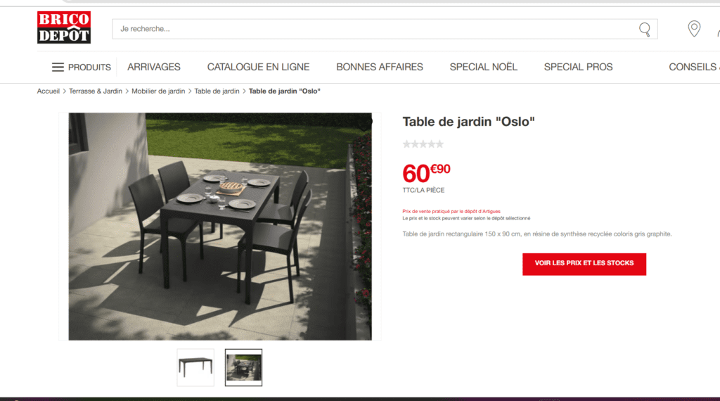Click the product star rating

coord(423,144)
